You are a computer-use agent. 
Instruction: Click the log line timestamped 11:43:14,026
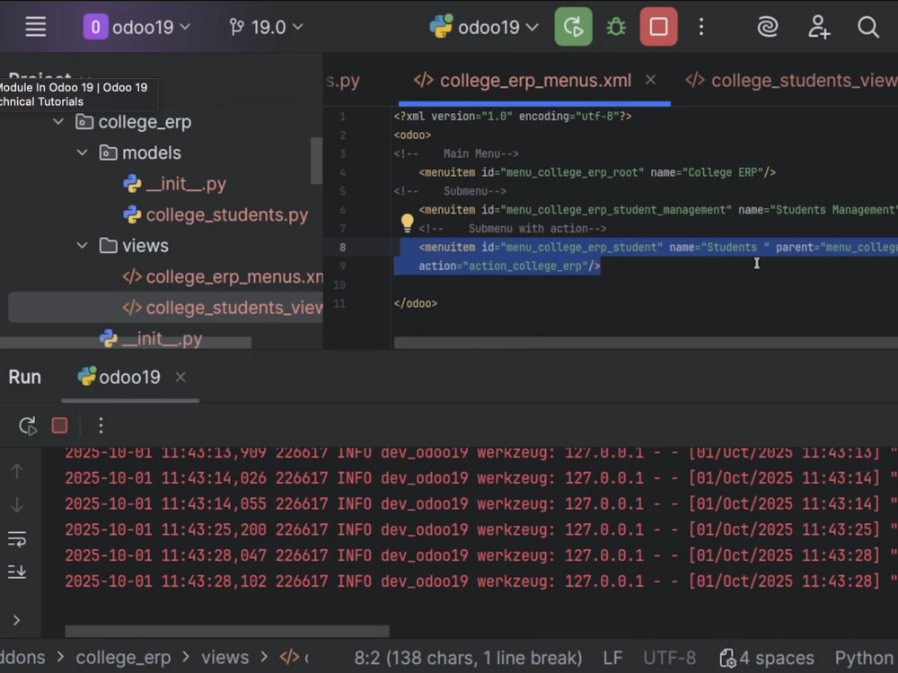coord(481,478)
